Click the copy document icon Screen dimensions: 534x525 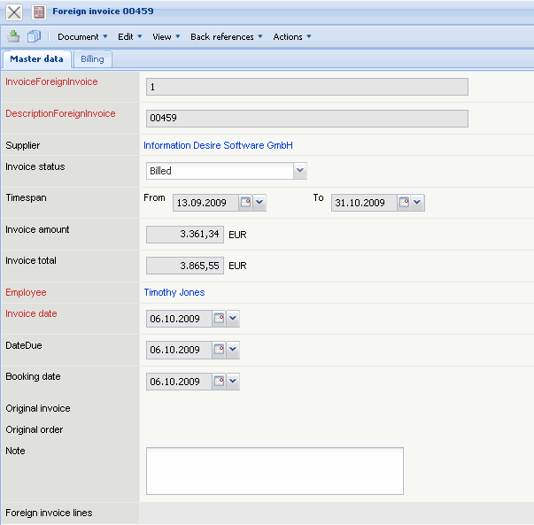(34, 36)
